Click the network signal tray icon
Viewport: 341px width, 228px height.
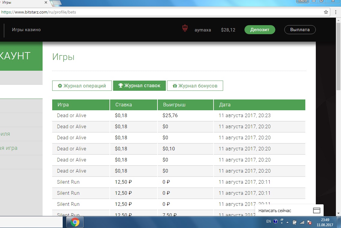(302, 222)
